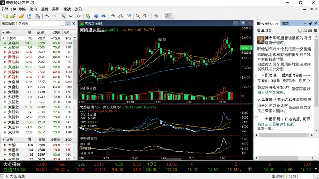
Task: Click the diamond-shaped toolbar icon
Action: 79,16
